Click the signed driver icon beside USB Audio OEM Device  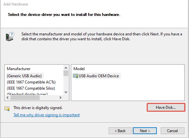(75, 76)
